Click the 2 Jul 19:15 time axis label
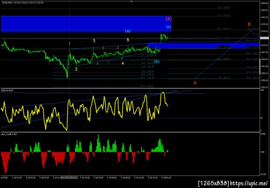 [85, 177]
